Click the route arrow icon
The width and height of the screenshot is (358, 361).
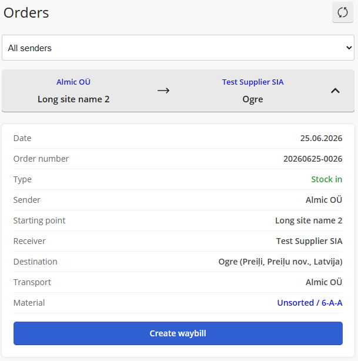[163, 91]
